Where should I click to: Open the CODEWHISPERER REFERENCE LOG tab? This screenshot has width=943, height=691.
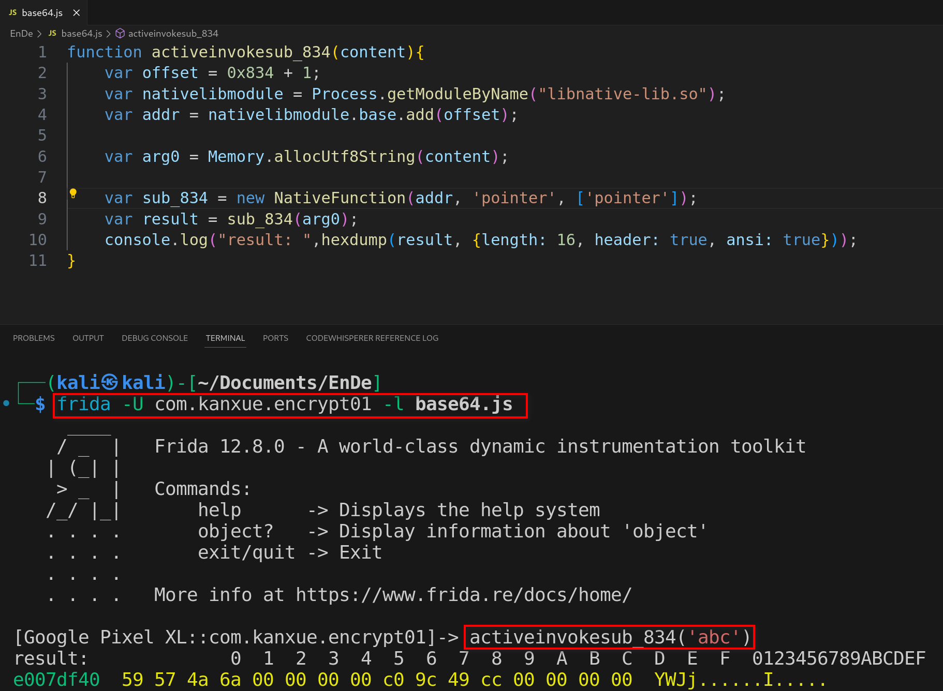click(372, 338)
